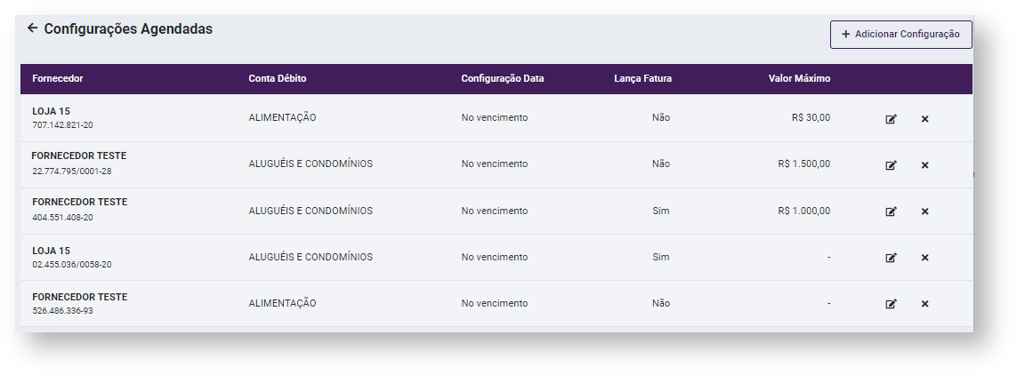Screen dimensions: 1017x375
Task: Edit the 02.455.036/0058-20 supplier row
Action: click(x=891, y=258)
